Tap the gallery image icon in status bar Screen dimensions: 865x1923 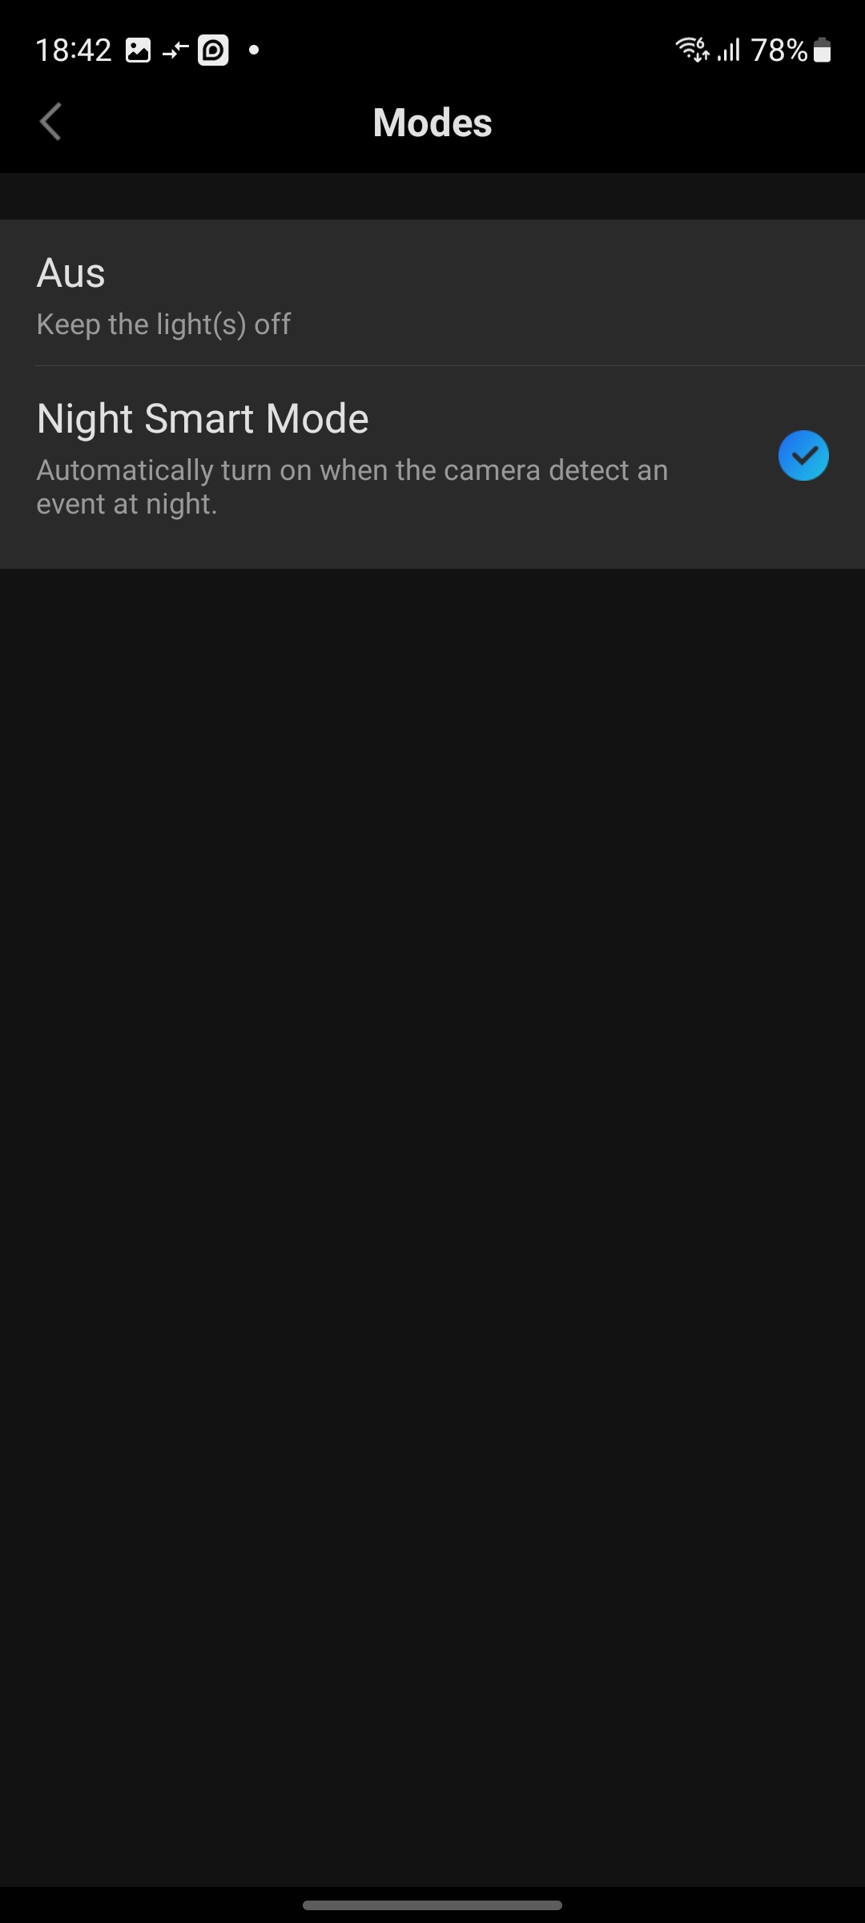pos(138,50)
